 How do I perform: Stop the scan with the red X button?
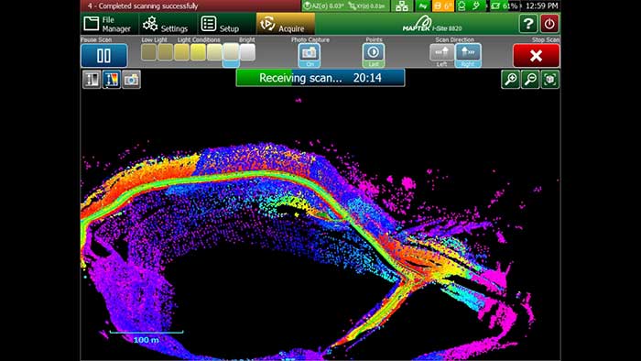tap(536, 56)
